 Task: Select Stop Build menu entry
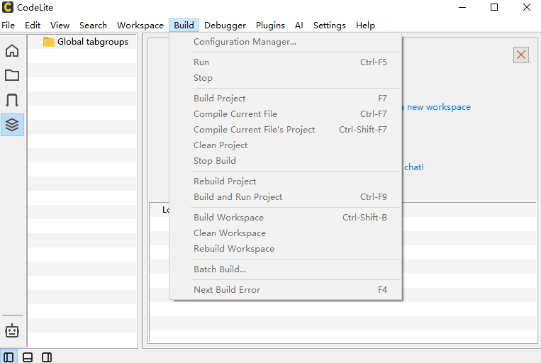(x=286, y=160)
